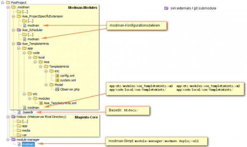This screenshot has width=247, height=147.
Task: Select the system.xml file
Action: tap(68, 80)
